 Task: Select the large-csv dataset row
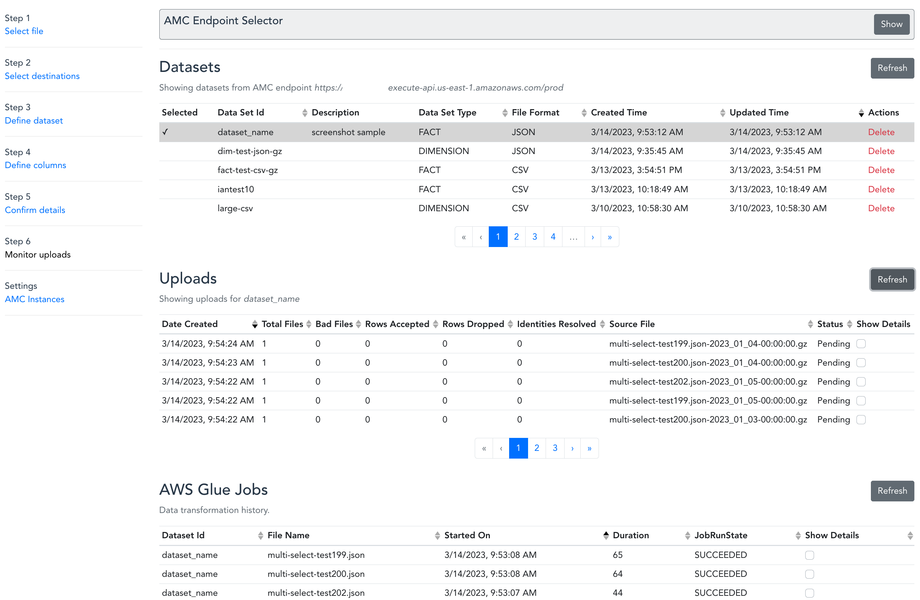(x=235, y=208)
